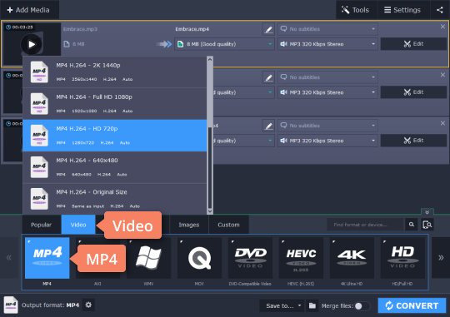The image size is (450, 317).
Task: Choose the MOV QuickTime format icon
Action: pyautogui.click(x=199, y=258)
